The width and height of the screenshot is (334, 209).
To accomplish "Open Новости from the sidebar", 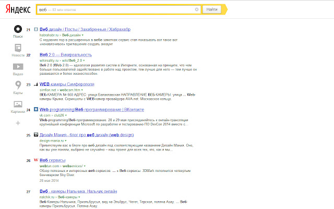I will [x=18, y=49].
